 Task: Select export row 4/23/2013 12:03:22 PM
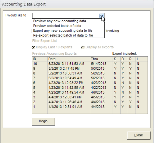pos(90,83)
